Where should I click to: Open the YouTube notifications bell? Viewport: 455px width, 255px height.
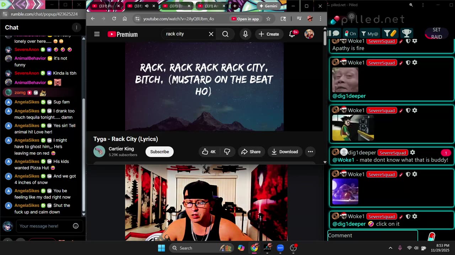coord(292,34)
